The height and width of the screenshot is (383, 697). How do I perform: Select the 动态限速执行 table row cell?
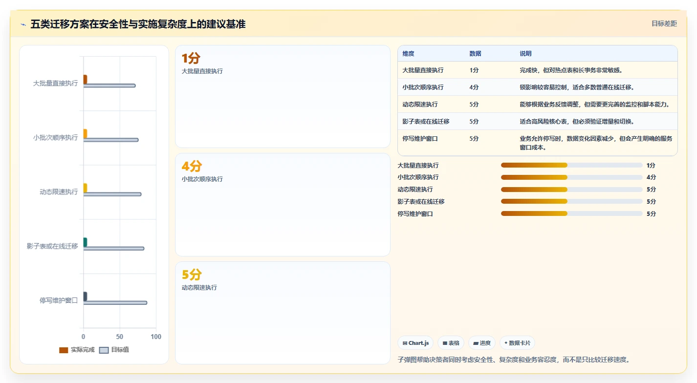pos(420,105)
